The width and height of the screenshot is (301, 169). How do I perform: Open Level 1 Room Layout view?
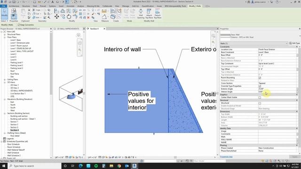[x=19, y=46]
